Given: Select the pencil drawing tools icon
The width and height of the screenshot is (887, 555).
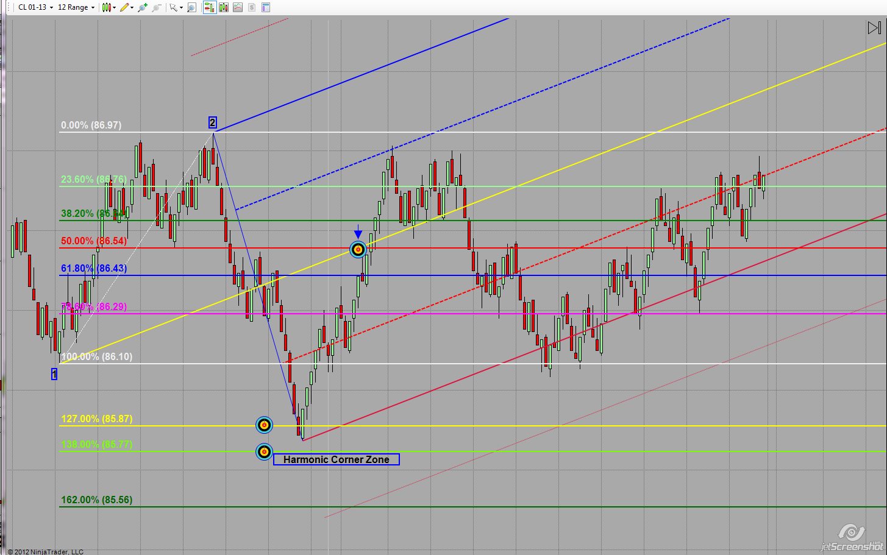Looking at the screenshot, I should click(124, 7).
